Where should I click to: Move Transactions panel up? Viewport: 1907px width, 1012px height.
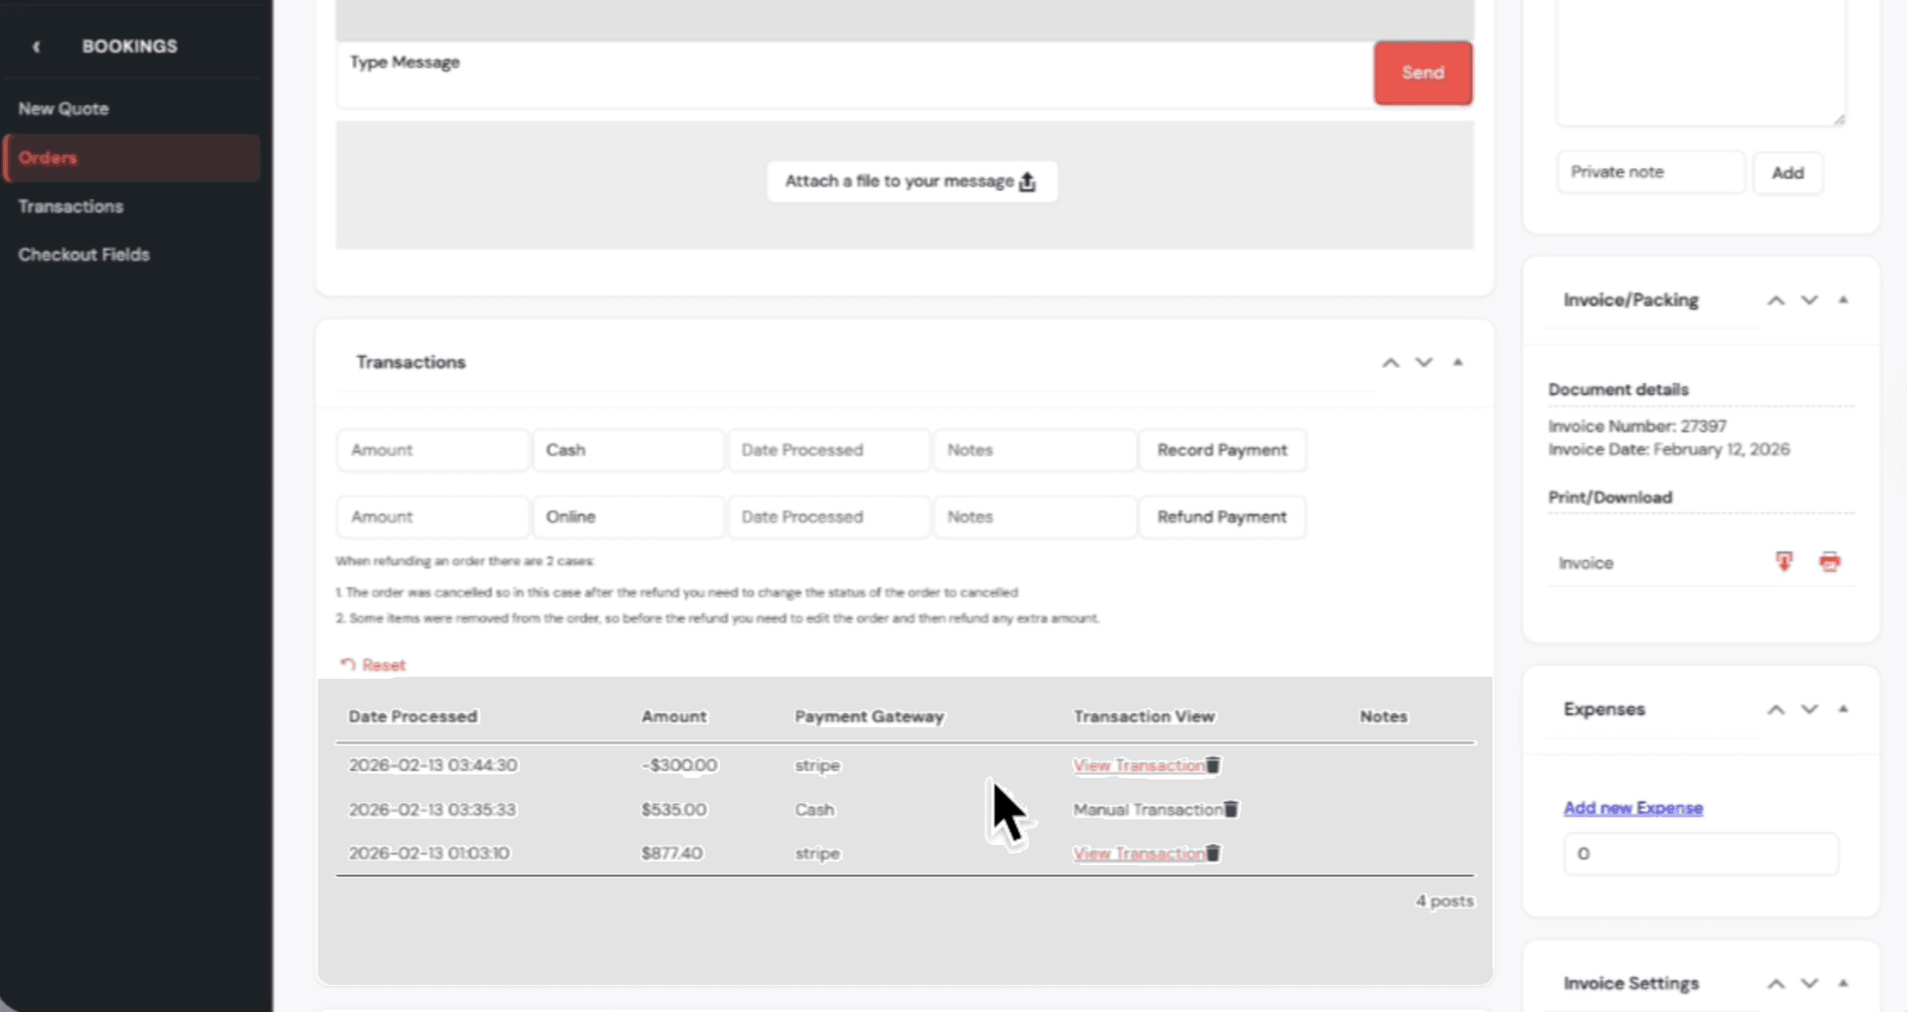[1390, 363]
